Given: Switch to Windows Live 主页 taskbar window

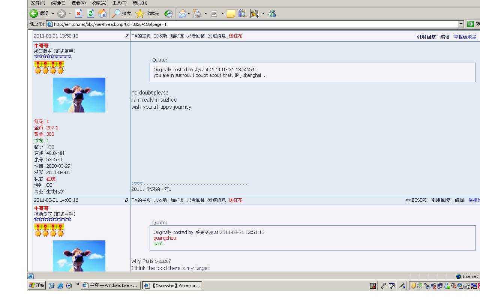Looking at the screenshot, I should pos(111,286).
